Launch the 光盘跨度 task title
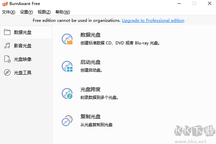216x144 pixels. click(90, 89)
